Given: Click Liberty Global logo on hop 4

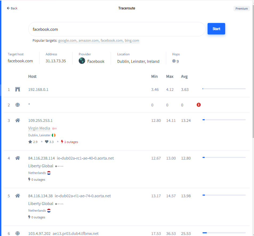Looking at the screenshot, I should pos(59,166).
